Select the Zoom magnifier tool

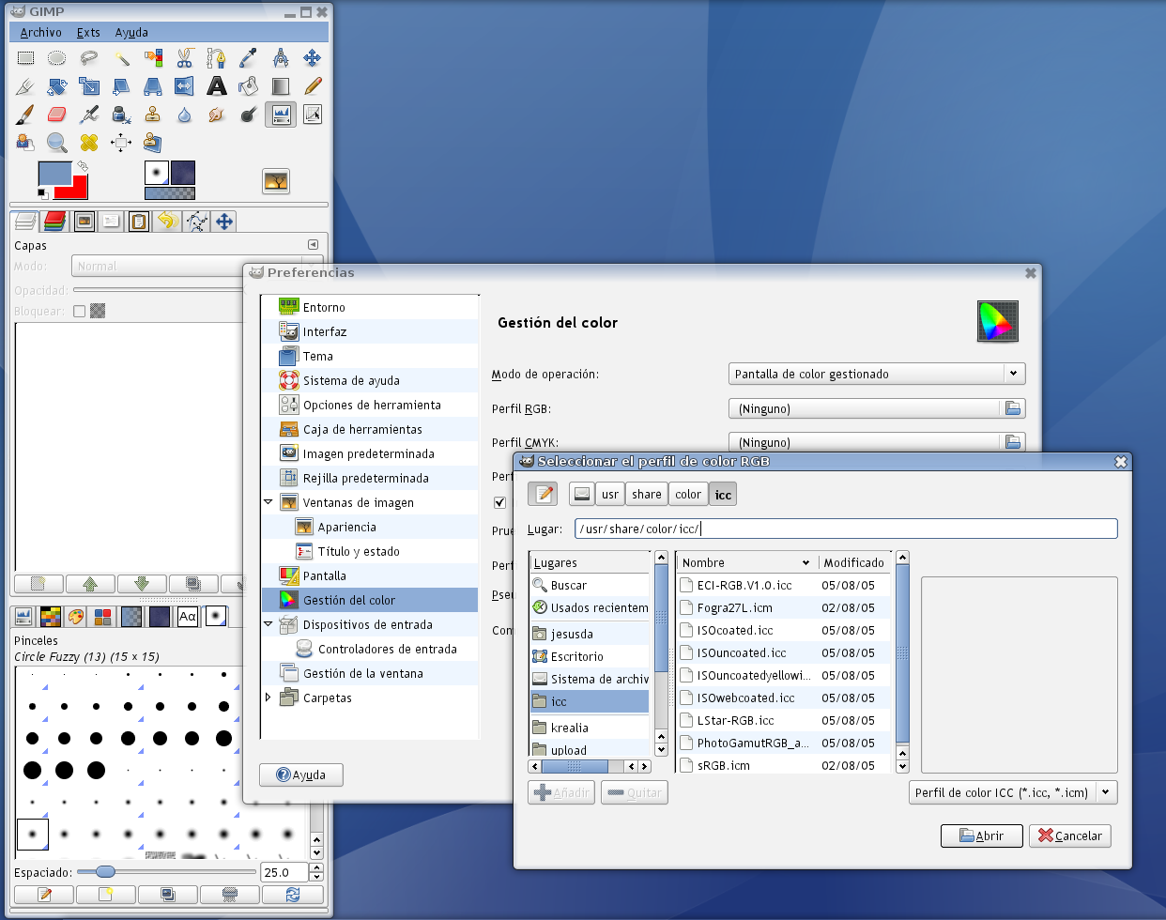pyautogui.click(x=57, y=143)
